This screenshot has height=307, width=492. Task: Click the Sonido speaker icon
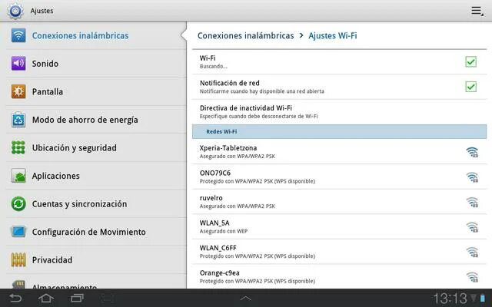click(x=18, y=64)
